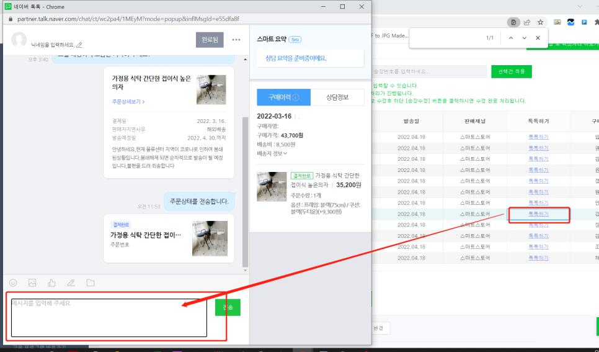Click the attach image icon in chat toolbar
Screen dimensions: 599x352
tap(32, 282)
